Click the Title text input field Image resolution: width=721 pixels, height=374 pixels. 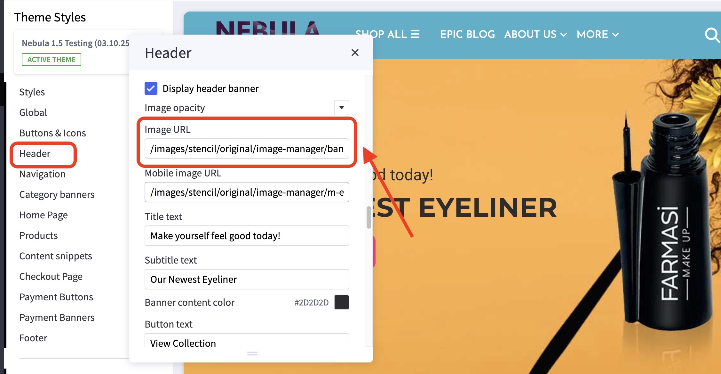coord(246,236)
